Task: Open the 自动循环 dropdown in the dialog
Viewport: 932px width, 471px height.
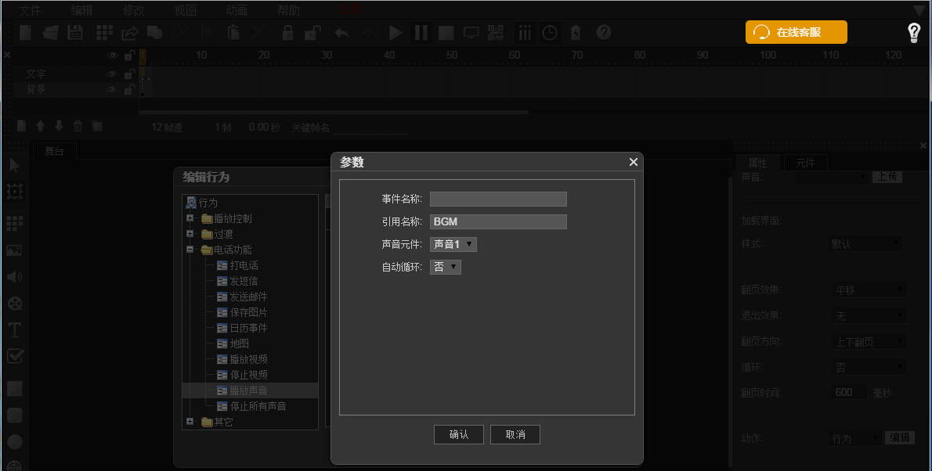Action: [x=444, y=266]
